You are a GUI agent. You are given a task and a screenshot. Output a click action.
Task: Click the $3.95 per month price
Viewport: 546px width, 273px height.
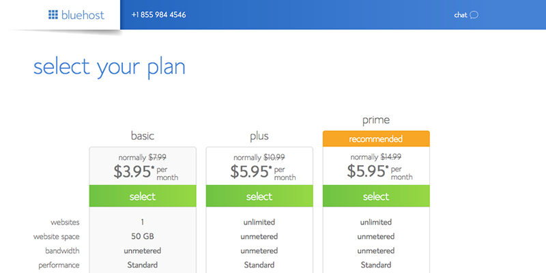[x=146, y=172]
